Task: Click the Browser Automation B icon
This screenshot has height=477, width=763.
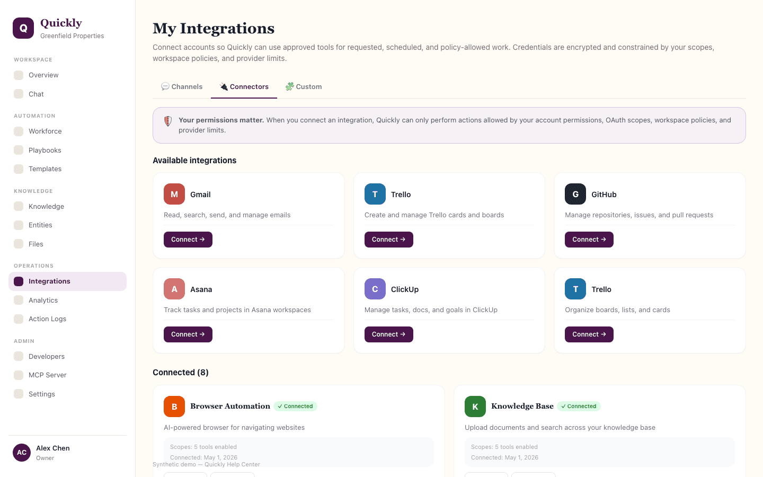Action: click(174, 407)
